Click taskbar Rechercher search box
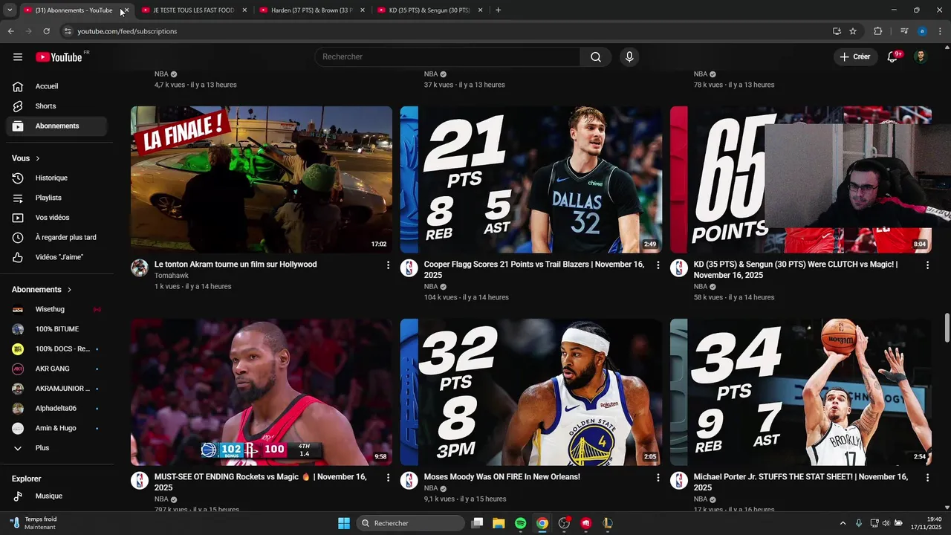The height and width of the screenshot is (535, 951). (410, 523)
